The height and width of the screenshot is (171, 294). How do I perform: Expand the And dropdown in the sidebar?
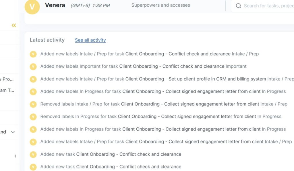coord(12,132)
